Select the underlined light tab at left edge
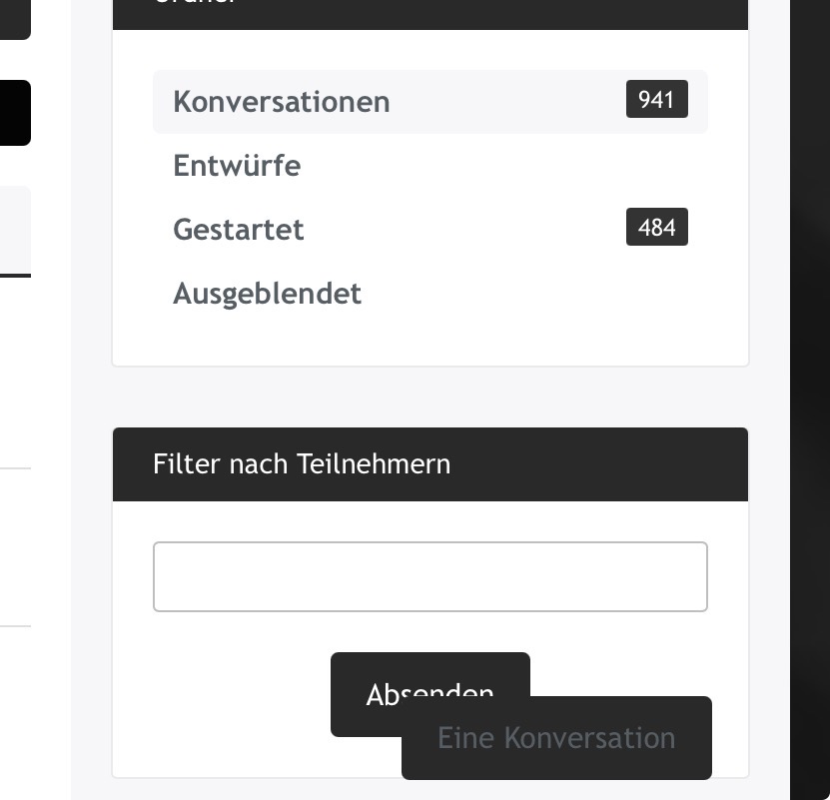Image resolution: width=830 pixels, height=800 pixels. pyautogui.click(x=14, y=230)
